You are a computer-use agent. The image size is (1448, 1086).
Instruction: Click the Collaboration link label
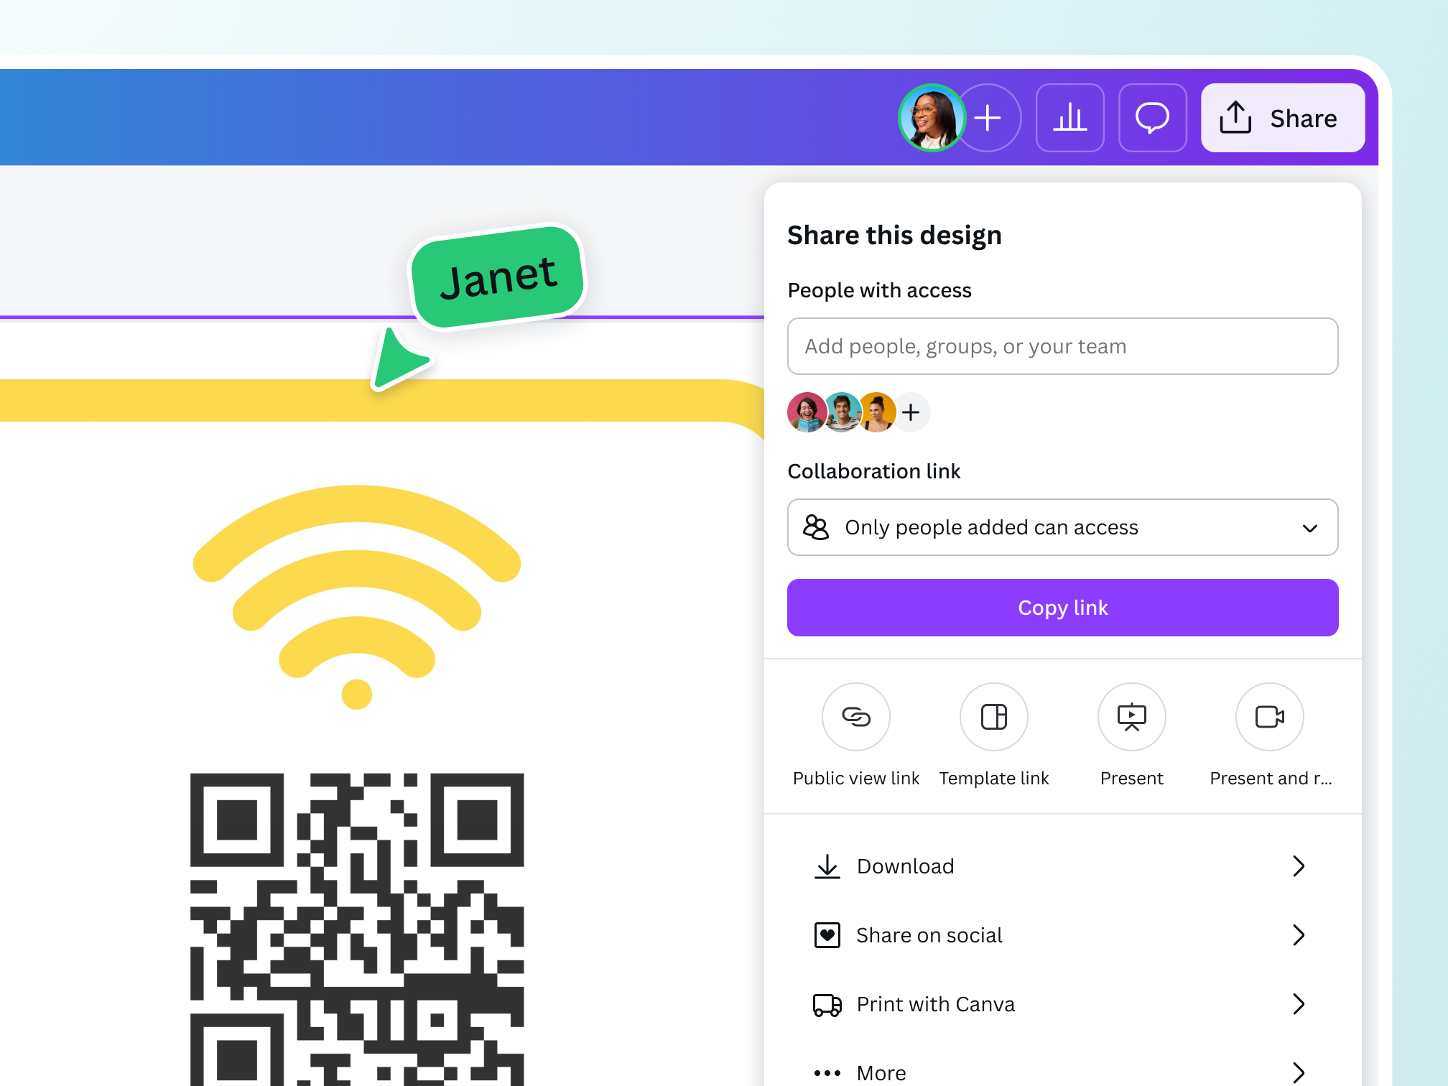(873, 471)
